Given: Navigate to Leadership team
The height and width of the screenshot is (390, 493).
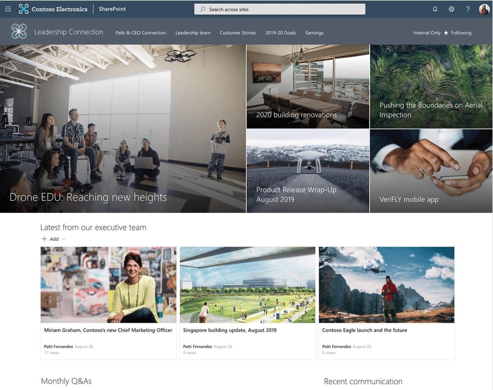Looking at the screenshot, I should [193, 33].
